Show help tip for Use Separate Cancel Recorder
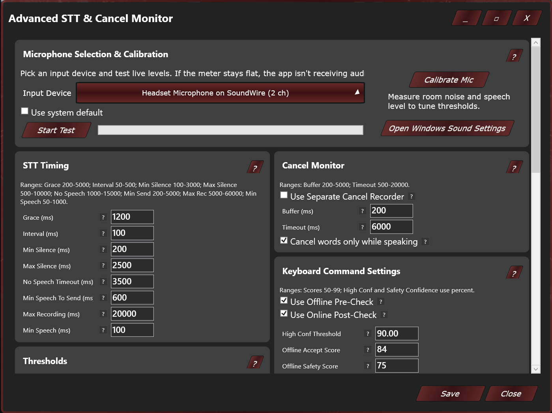552x413 pixels. click(412, 196)
